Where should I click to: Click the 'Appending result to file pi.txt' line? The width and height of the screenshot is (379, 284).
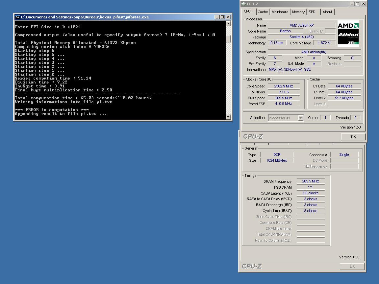61,114
